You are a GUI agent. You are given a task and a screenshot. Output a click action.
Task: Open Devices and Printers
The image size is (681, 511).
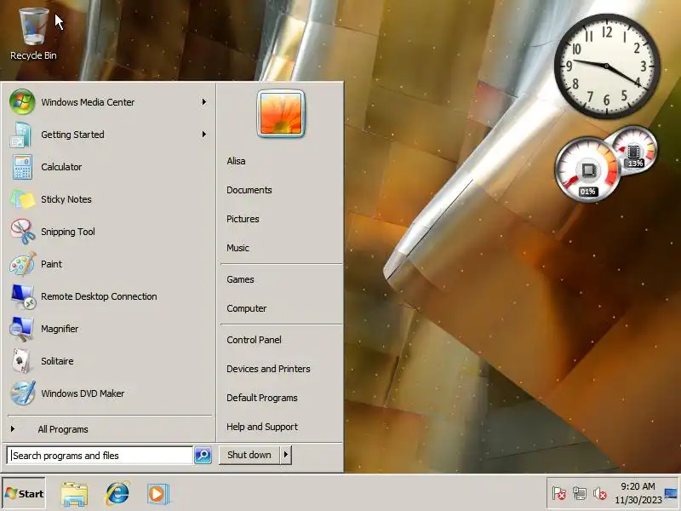click(x=268, y=369)
